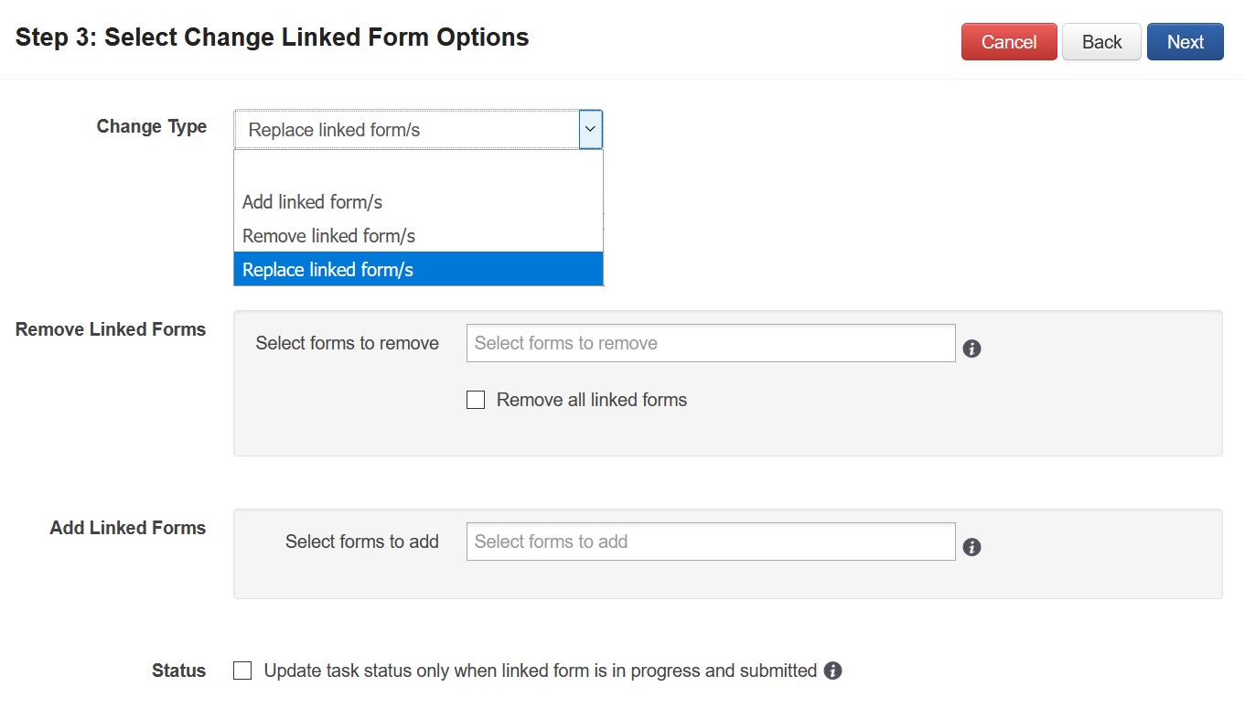Viewport: 1245px width, 719px height.
Task: Tick the Remove all linked forms checkbox
Action: pos(476,400)
